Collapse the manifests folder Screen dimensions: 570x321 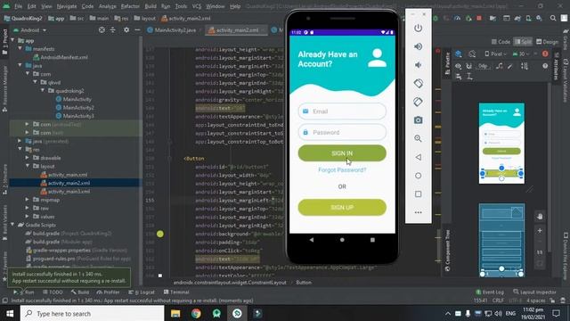coord(20,49)
